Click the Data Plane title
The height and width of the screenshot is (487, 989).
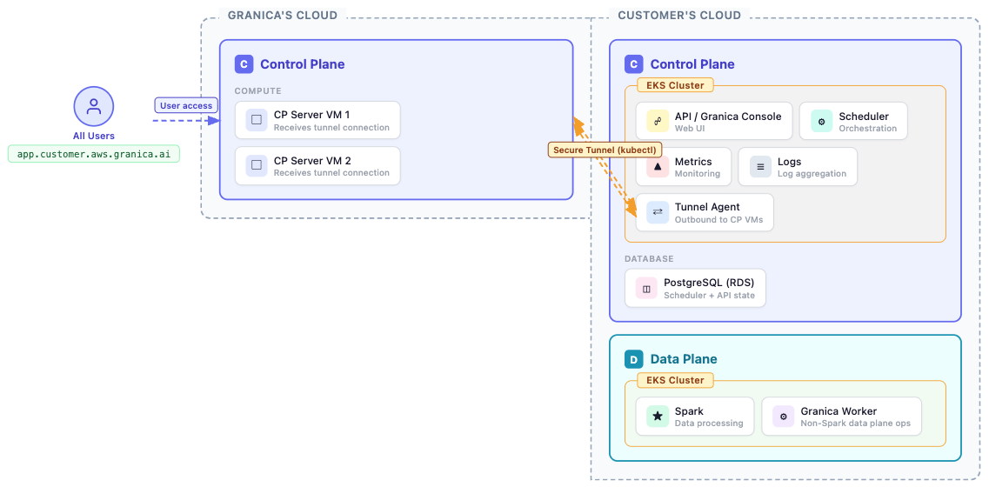tap(683, 359)
